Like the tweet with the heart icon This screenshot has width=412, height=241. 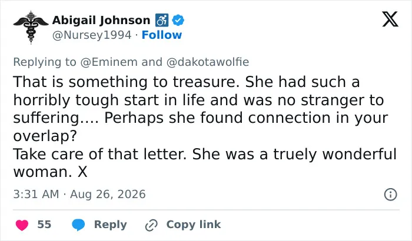point(22,225)
